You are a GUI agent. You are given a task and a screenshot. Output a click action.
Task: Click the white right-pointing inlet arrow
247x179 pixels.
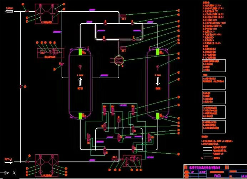[x=8, y=162]
